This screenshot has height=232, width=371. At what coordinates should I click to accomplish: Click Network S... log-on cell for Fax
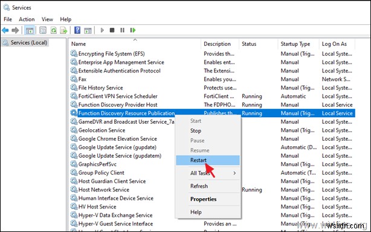tap(336, 79)
